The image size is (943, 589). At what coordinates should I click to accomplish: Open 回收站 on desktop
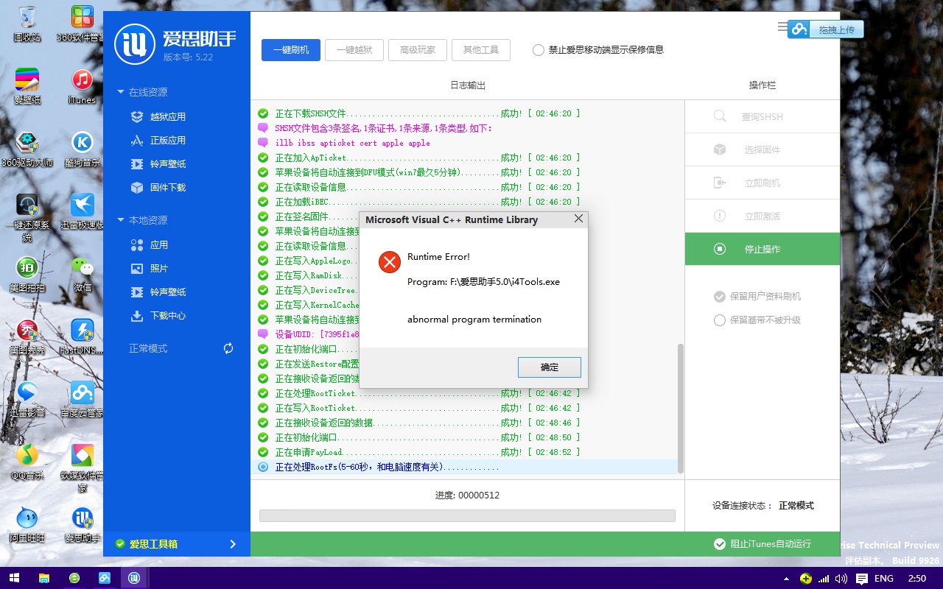(27, 23)
